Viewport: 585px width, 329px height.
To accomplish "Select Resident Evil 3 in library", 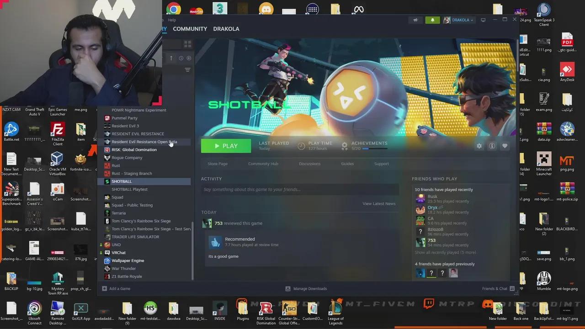I will [x=125, y=126].
